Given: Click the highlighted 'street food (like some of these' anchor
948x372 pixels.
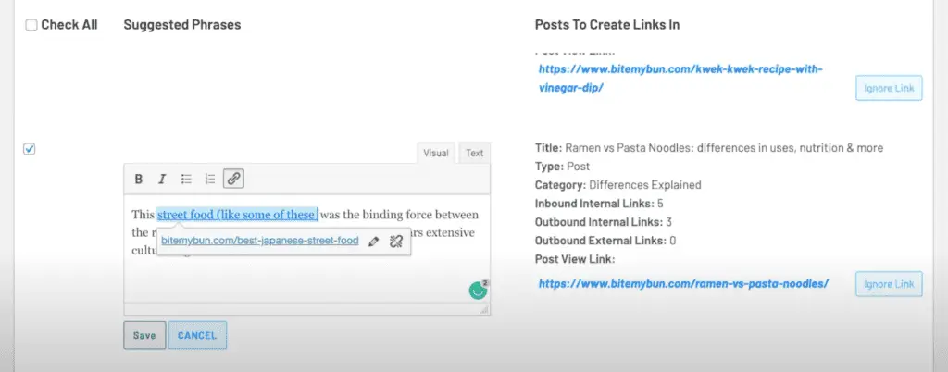Looking at the screenshot, I should 237,215.
